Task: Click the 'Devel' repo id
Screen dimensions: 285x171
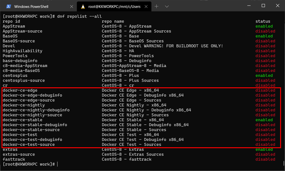Action: [x=9, y=46]
